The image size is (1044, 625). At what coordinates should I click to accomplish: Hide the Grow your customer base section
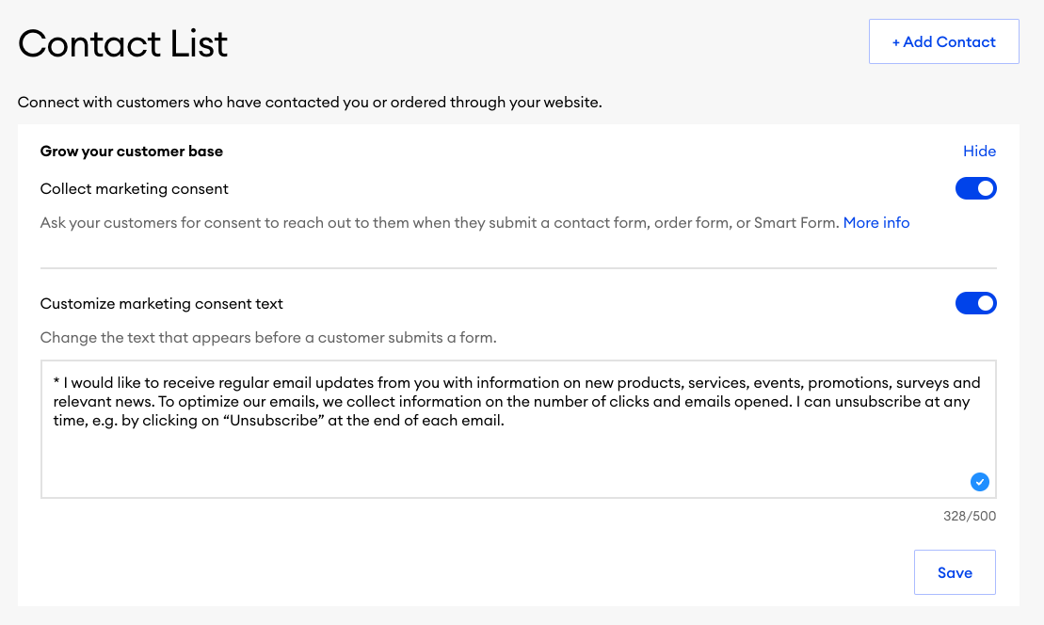coord(979,152)
